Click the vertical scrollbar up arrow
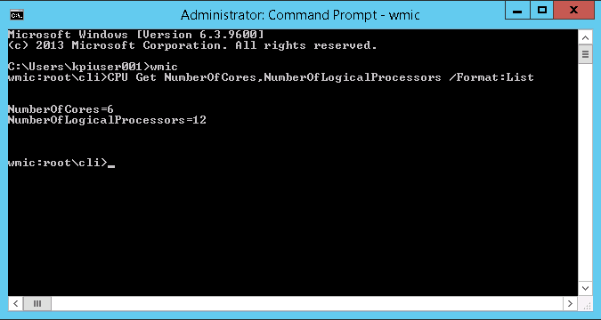The width and height of the screenshot is (601, 320). pyautogui.click(x=585, y=37)
